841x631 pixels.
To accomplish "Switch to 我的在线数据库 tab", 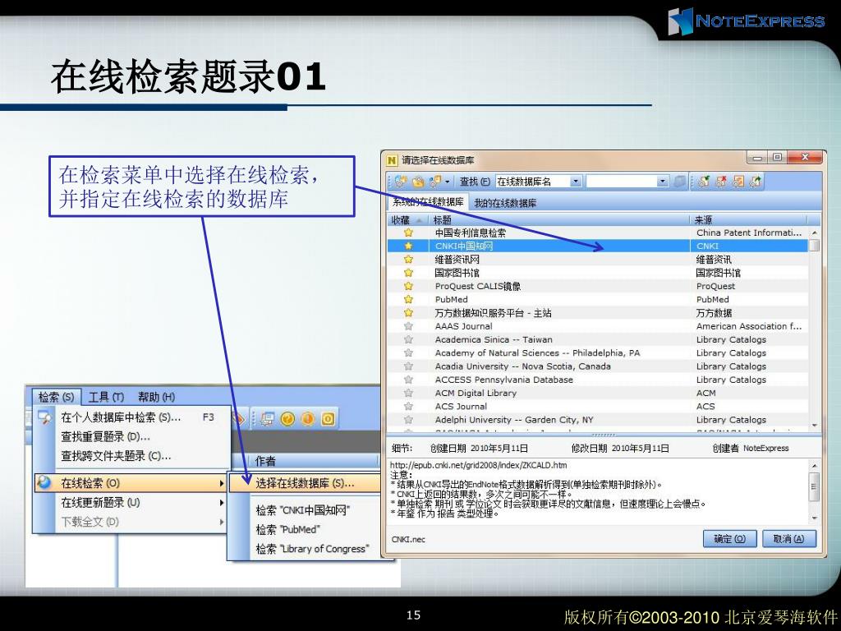I will click(x=505, y=203).
